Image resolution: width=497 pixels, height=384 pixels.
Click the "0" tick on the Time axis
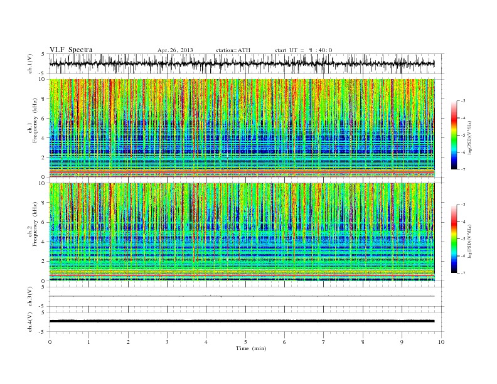50,342
